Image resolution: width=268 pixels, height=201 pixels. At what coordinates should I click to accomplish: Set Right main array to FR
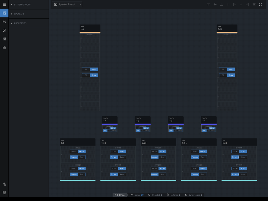click(x=223, y=69)
